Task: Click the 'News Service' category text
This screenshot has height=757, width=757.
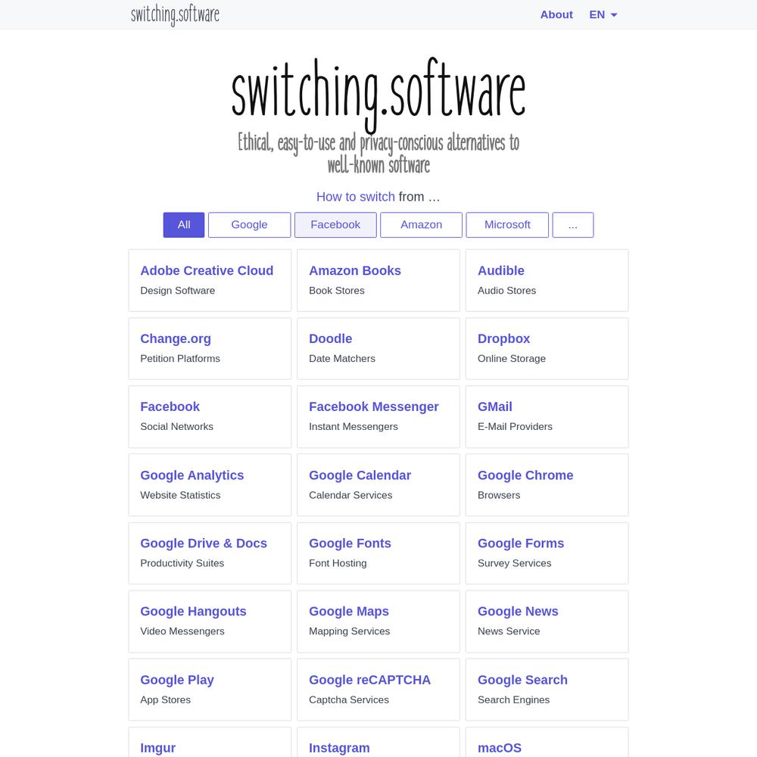Action: 509,631
